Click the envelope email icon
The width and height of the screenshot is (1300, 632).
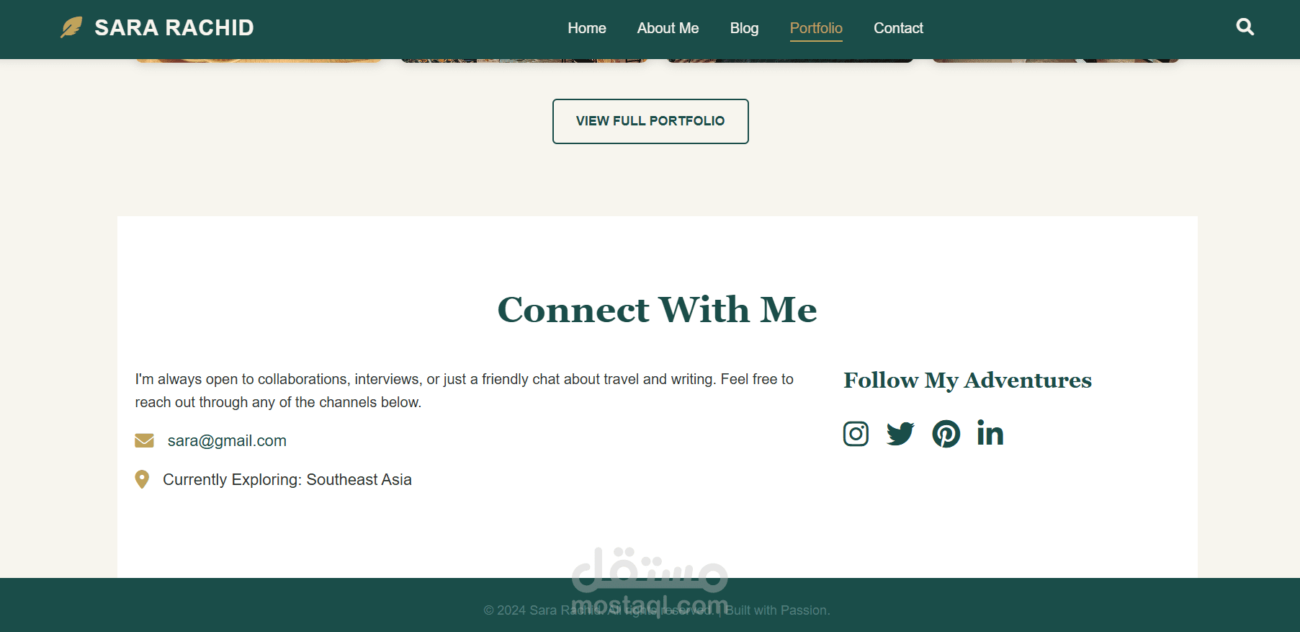144,440
